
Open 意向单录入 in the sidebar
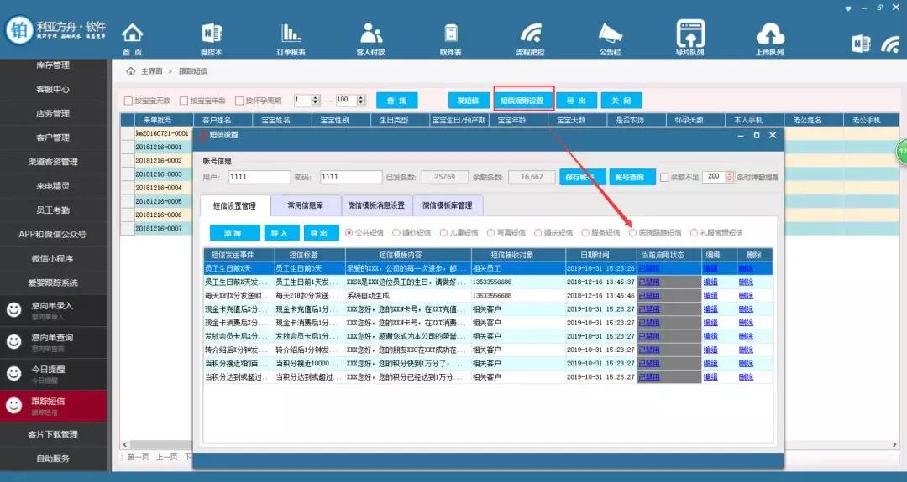pos(52,308)
